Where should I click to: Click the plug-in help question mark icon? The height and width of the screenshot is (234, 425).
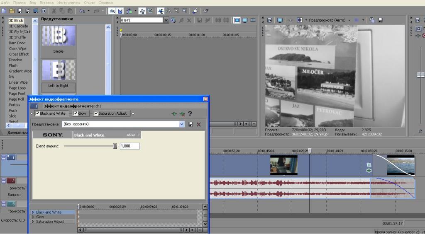(x=190, y=113)
